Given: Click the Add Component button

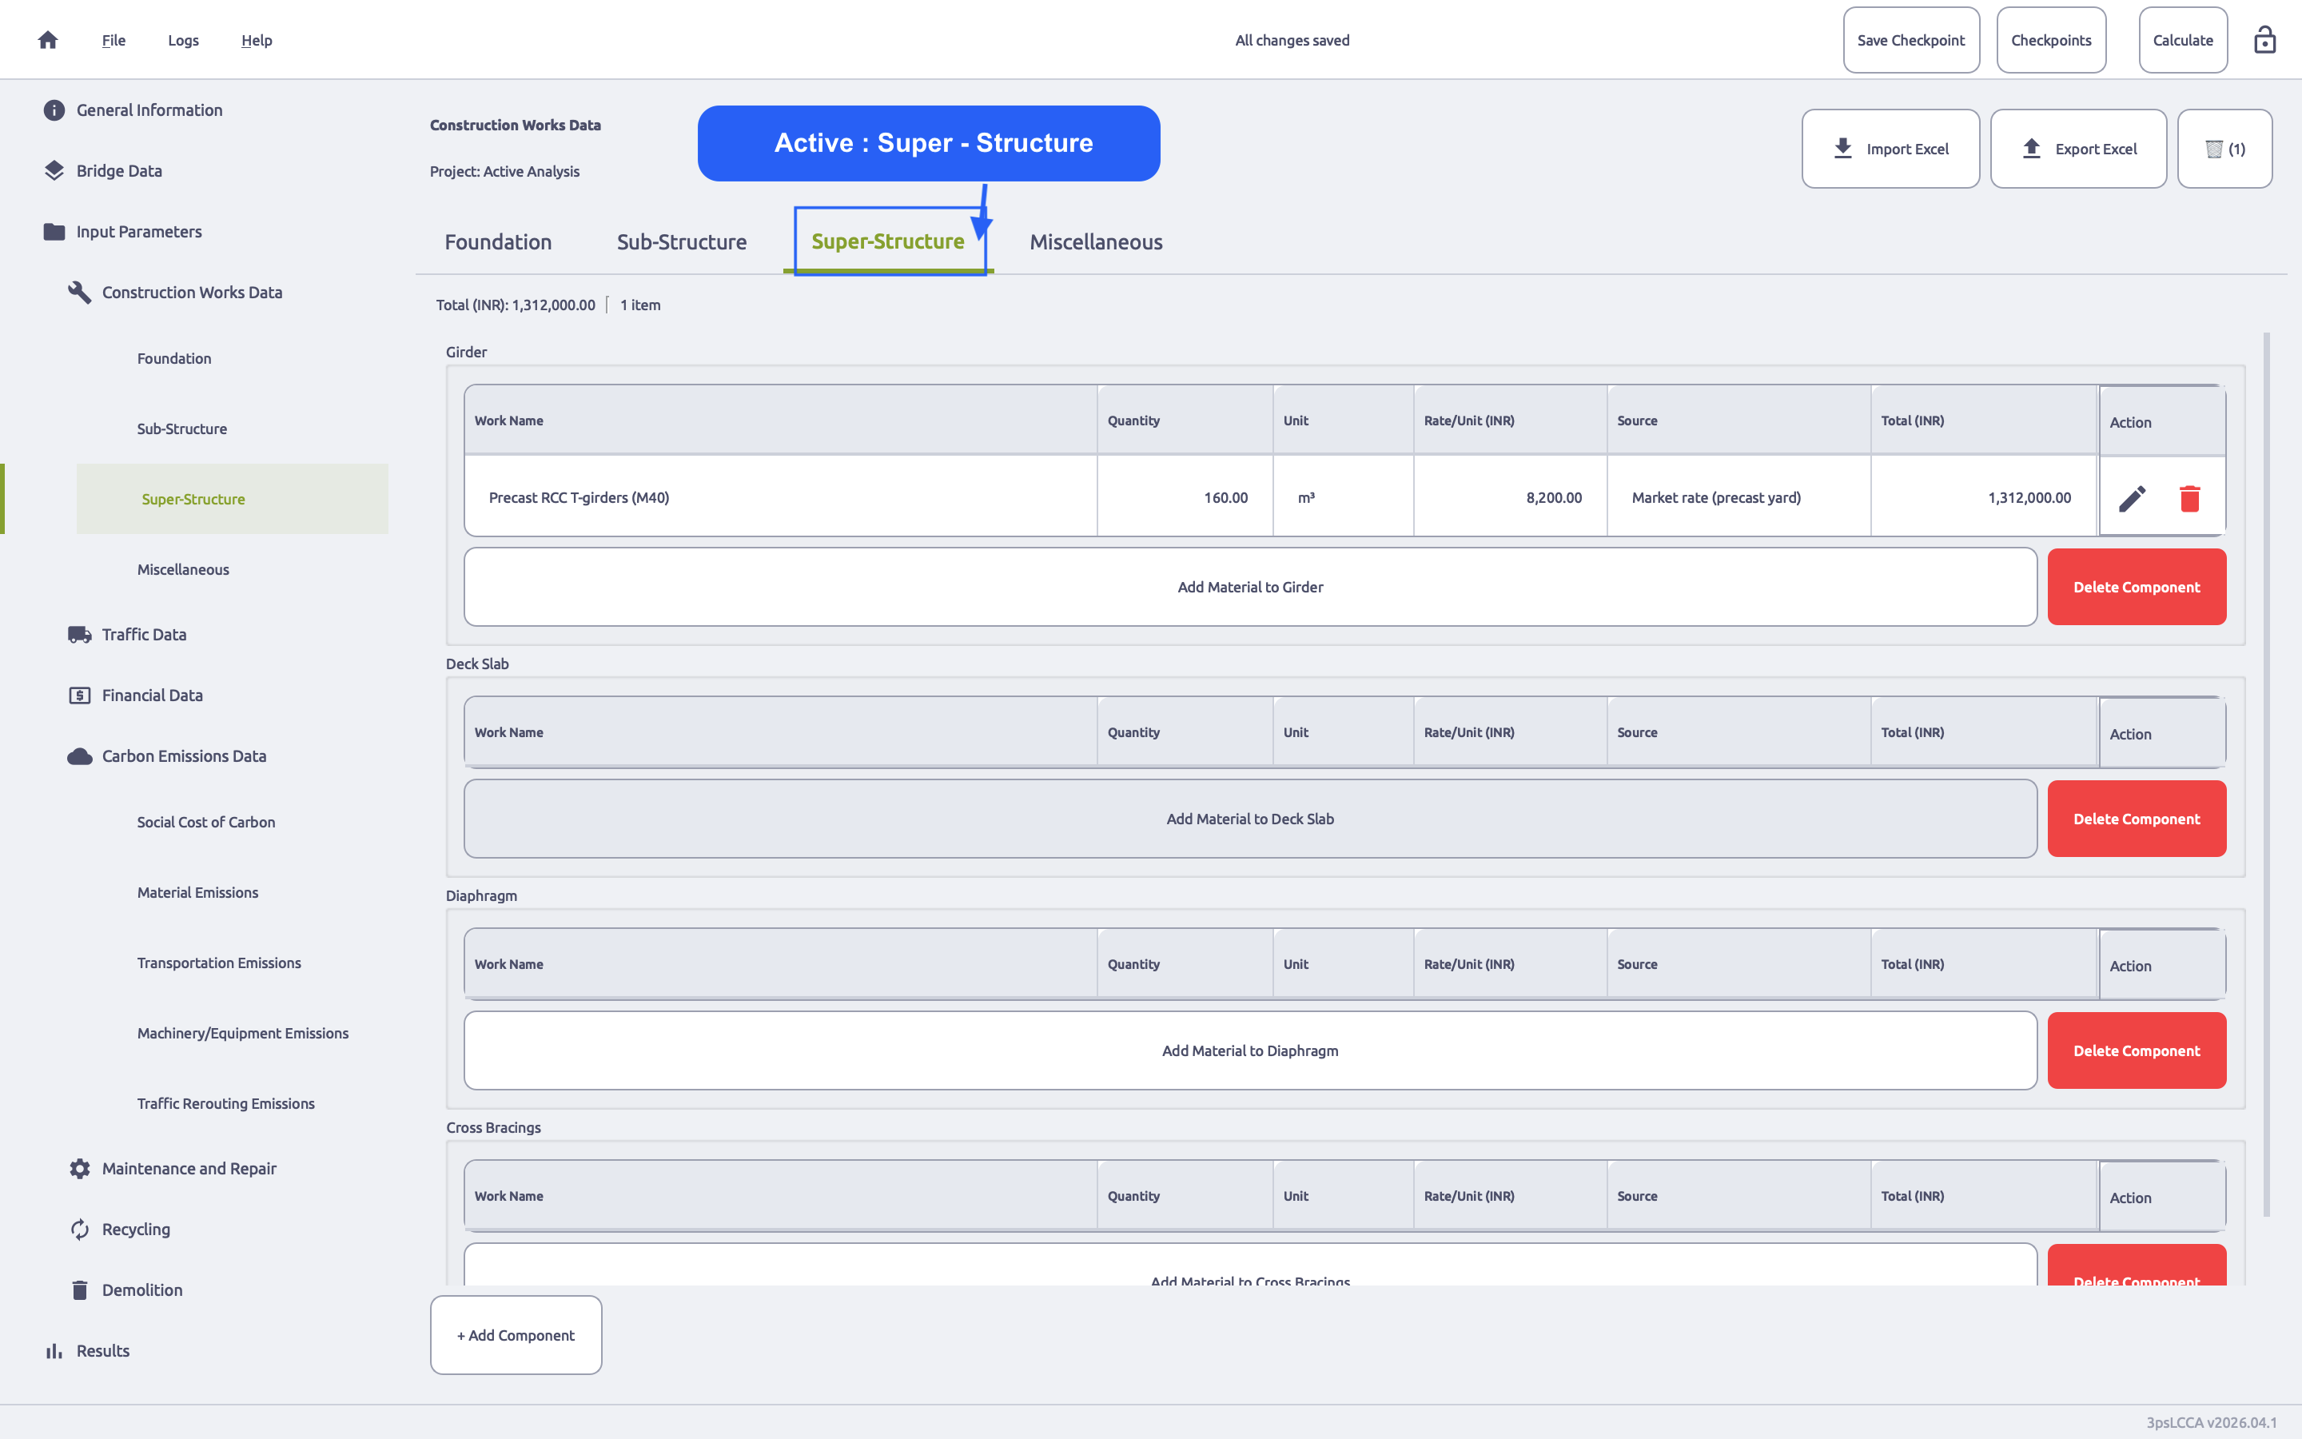Looking at the screenshot, I should pyautogui.click(x=516, y=1335).
